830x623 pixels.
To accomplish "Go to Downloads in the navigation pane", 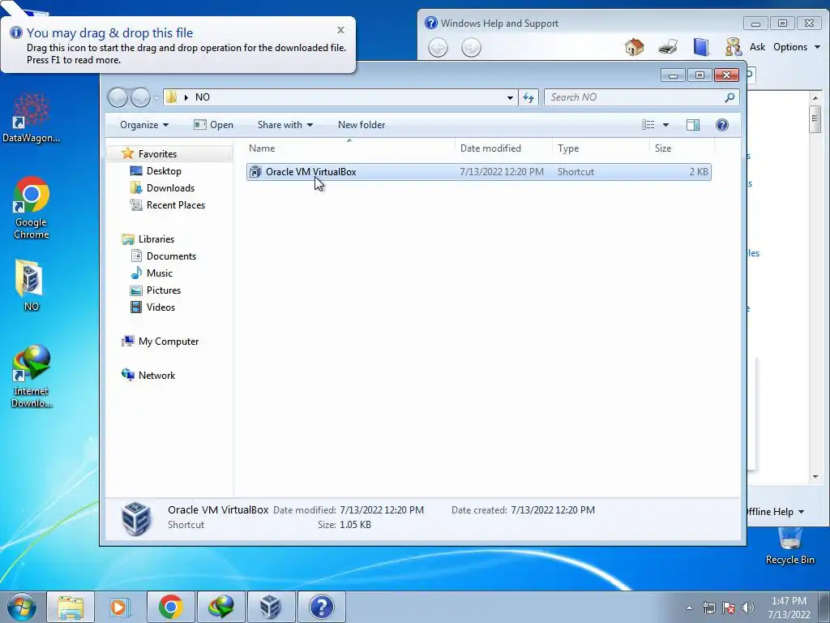I will point(170,188).
